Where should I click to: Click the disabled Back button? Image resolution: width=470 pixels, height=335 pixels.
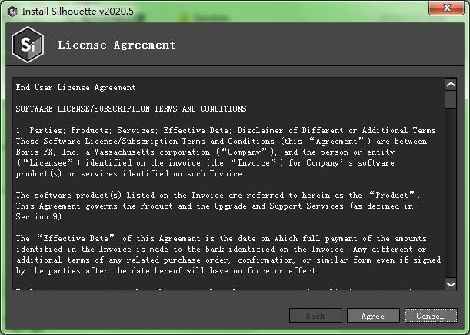[315, 316]
